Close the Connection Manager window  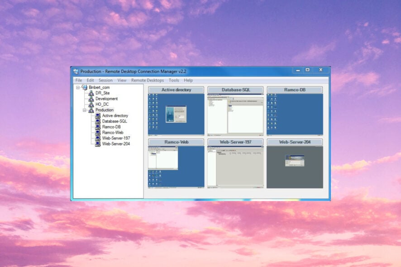(321, 70)
